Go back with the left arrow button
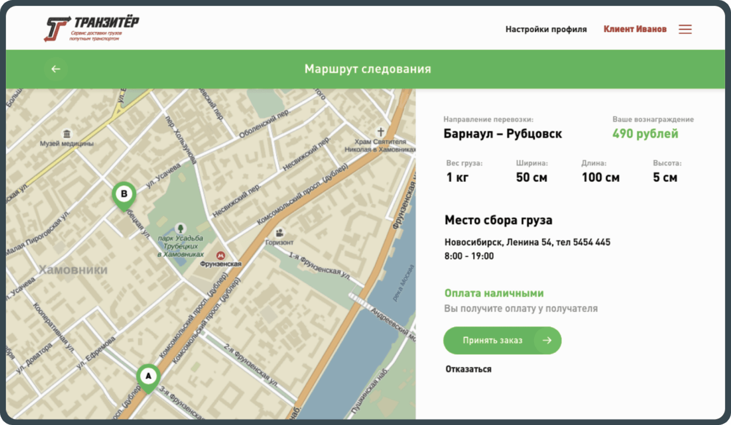The width and height of the screenshot is (731, 425). click(x=56, y=69)
